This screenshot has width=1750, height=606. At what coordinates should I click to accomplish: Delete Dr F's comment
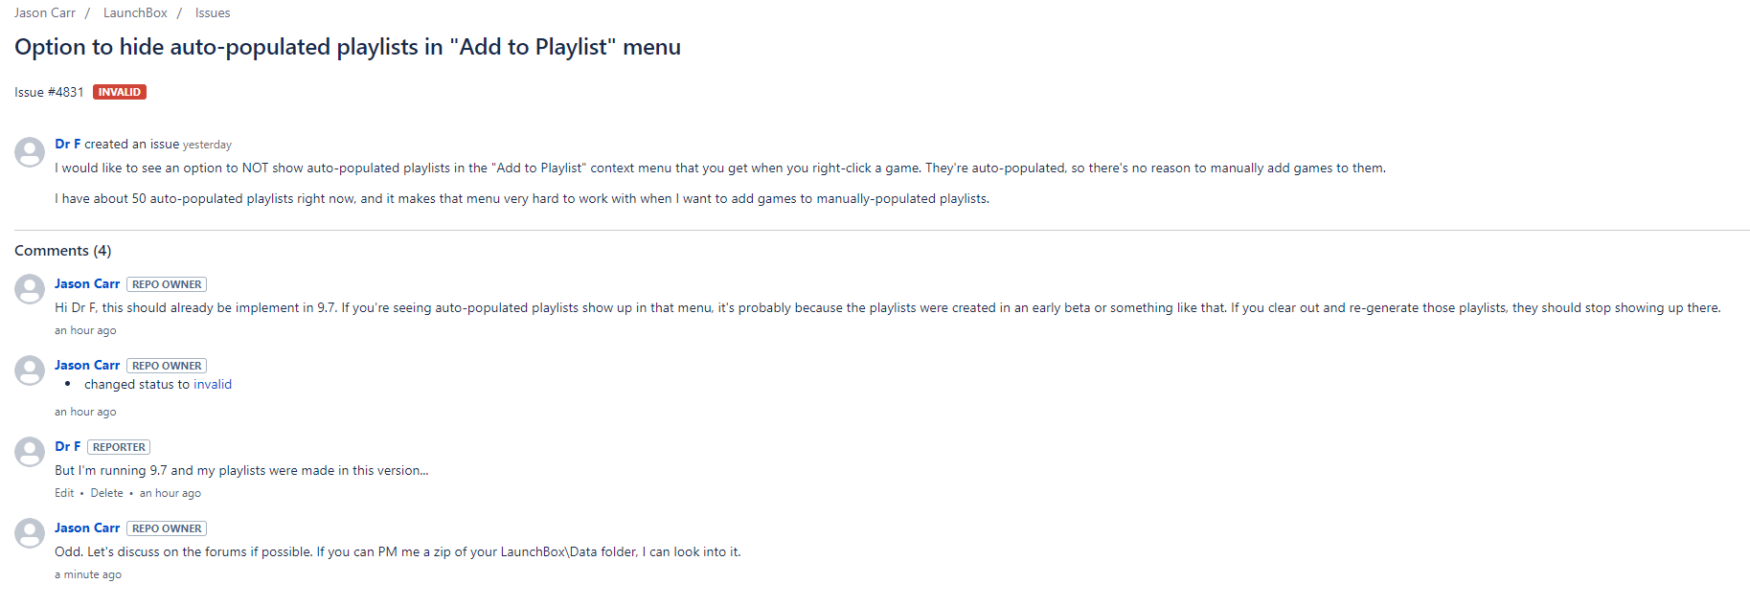pos(107,493)
